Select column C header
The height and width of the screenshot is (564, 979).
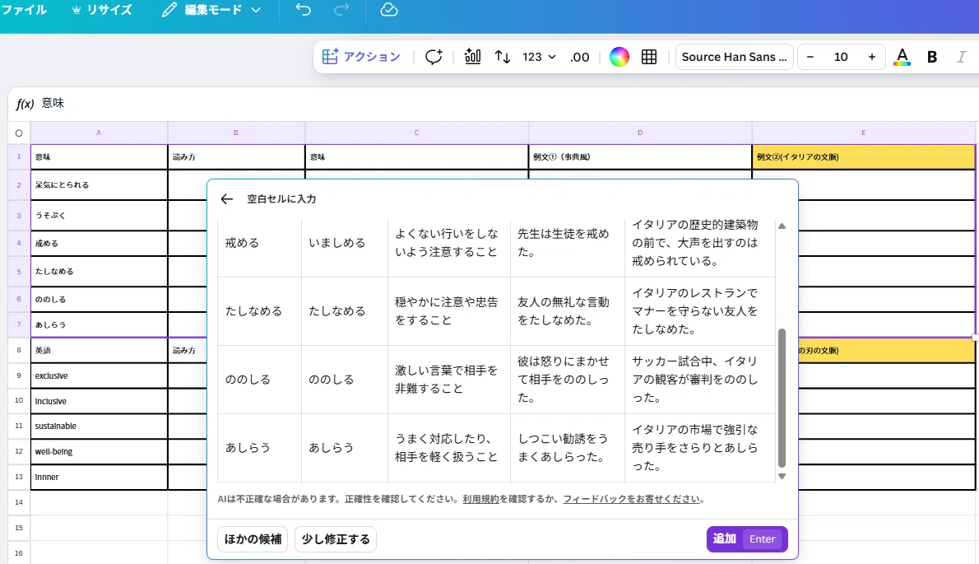(416, 133)
